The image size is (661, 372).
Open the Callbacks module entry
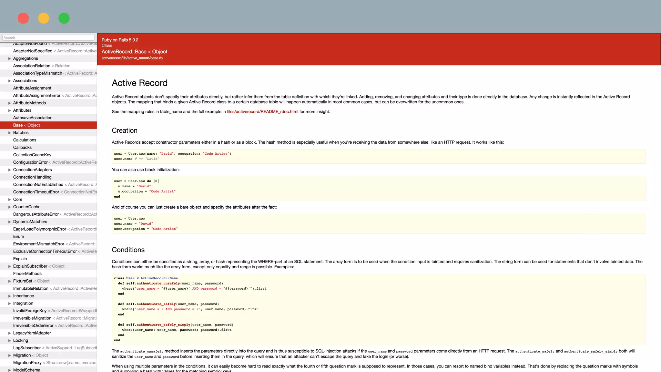[x=22, y=148]
